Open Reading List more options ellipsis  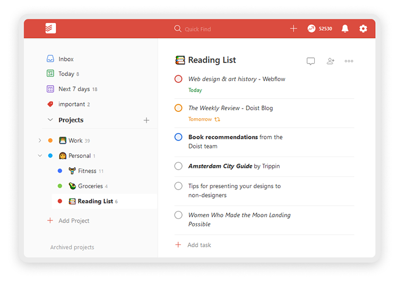349,61
